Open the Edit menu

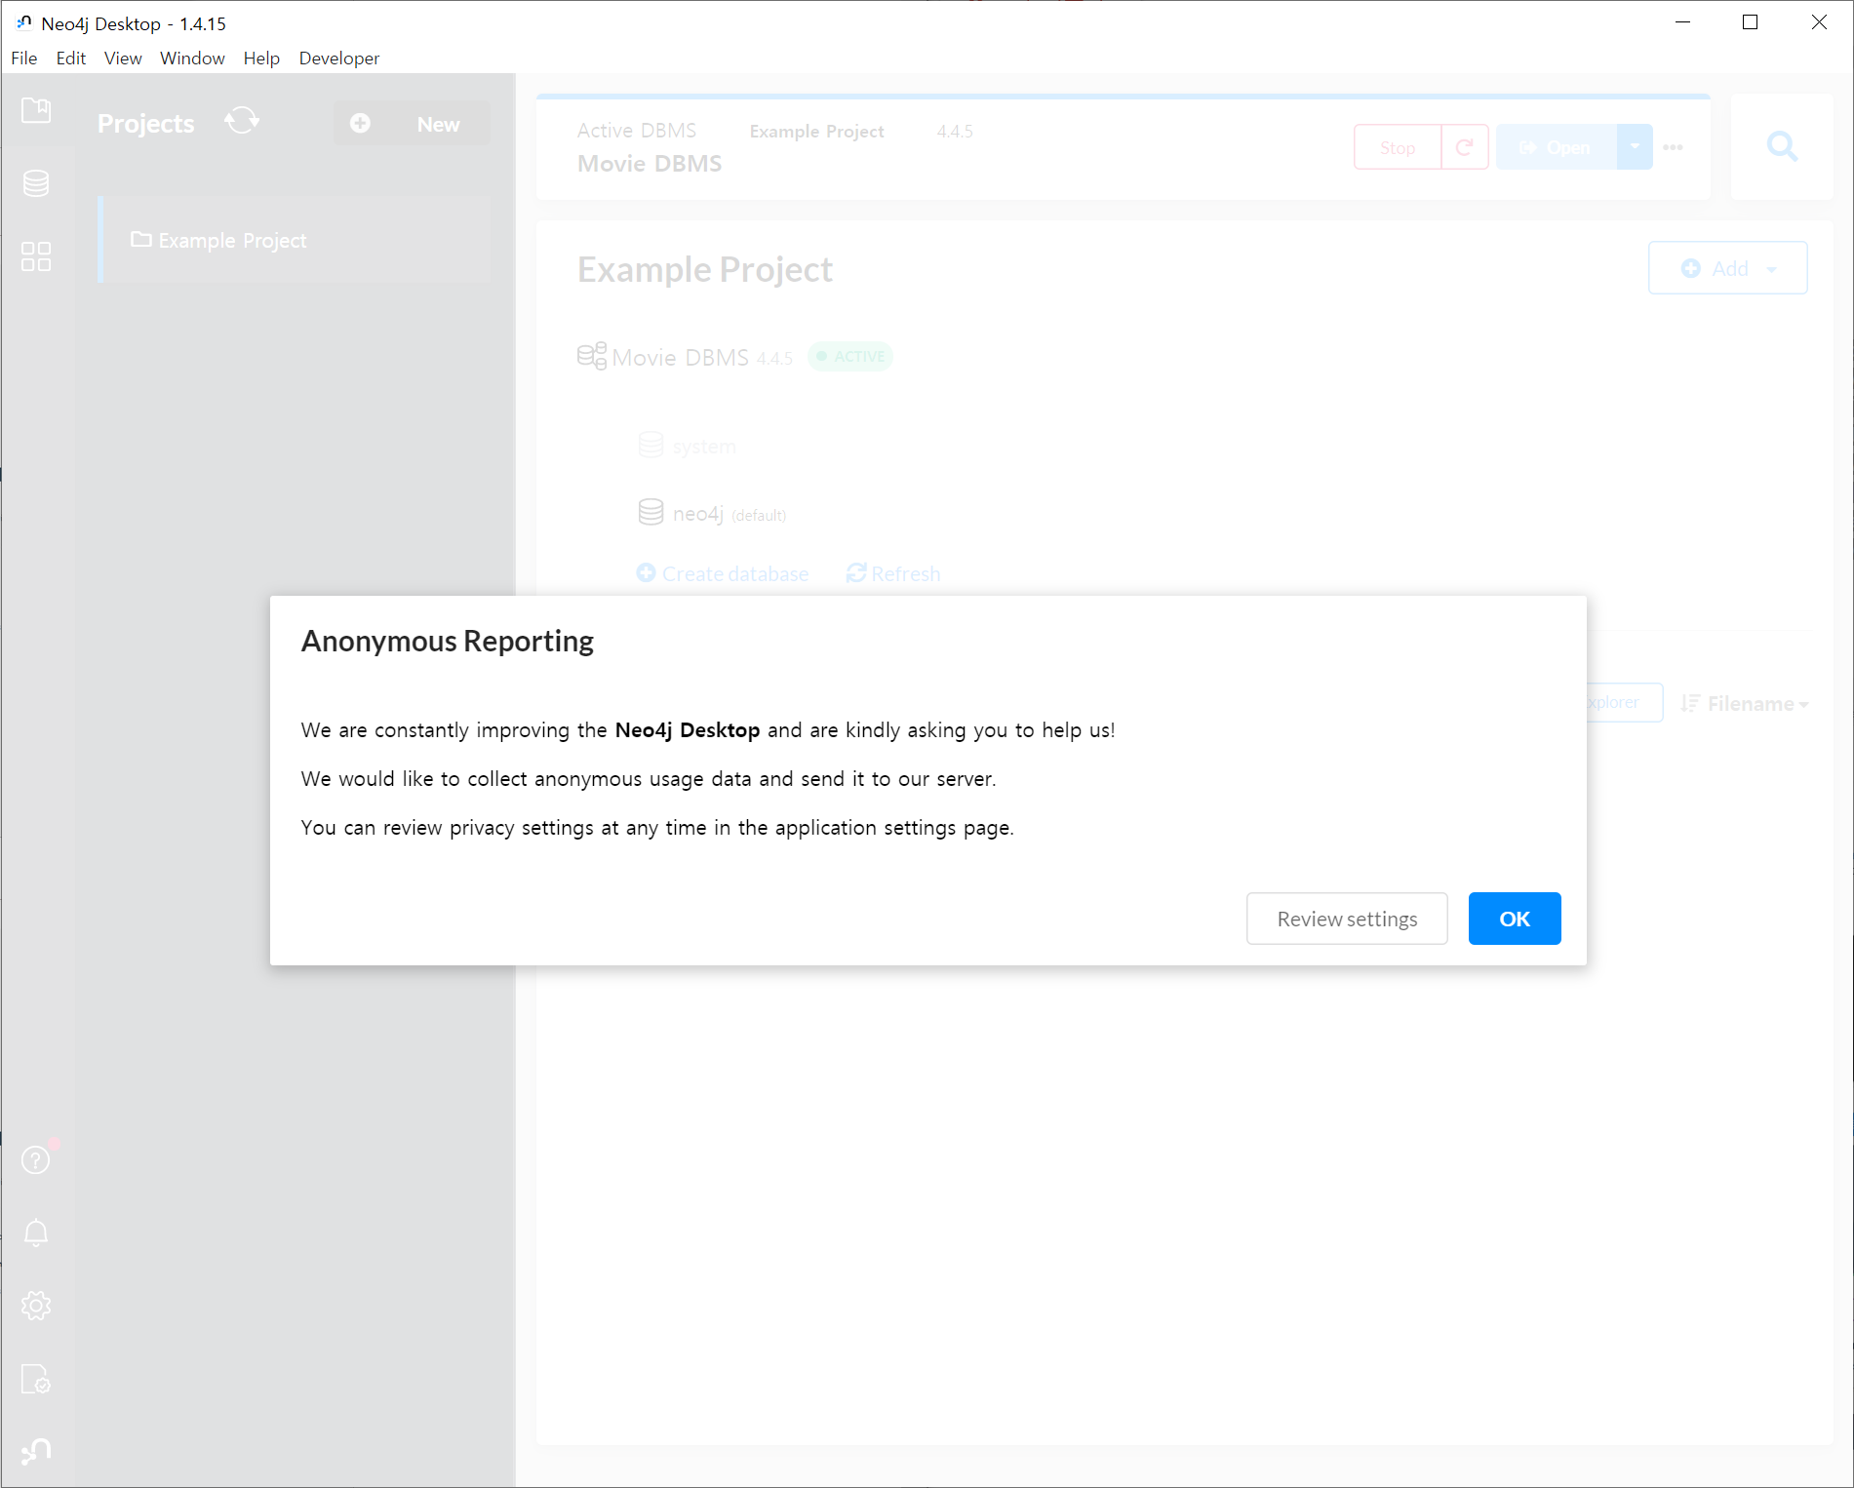pyautogui.click(x=71, y=59)
